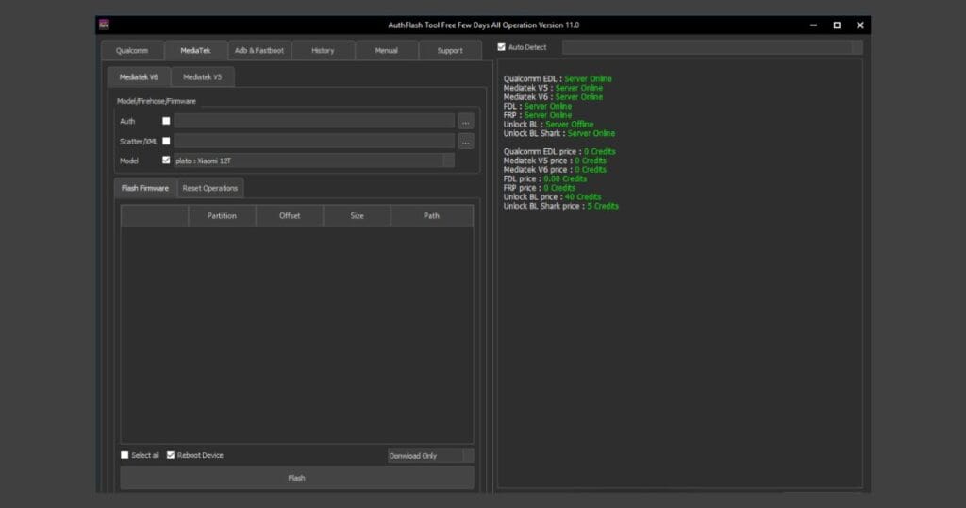Viewport: 966px width, 508px height.
Task: Open the Manual tab
Action: click(386, 51)
